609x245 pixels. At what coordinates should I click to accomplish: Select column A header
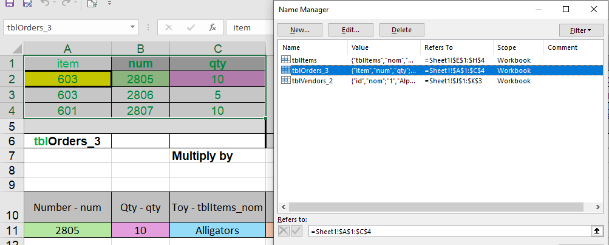[x=67, y=49]
